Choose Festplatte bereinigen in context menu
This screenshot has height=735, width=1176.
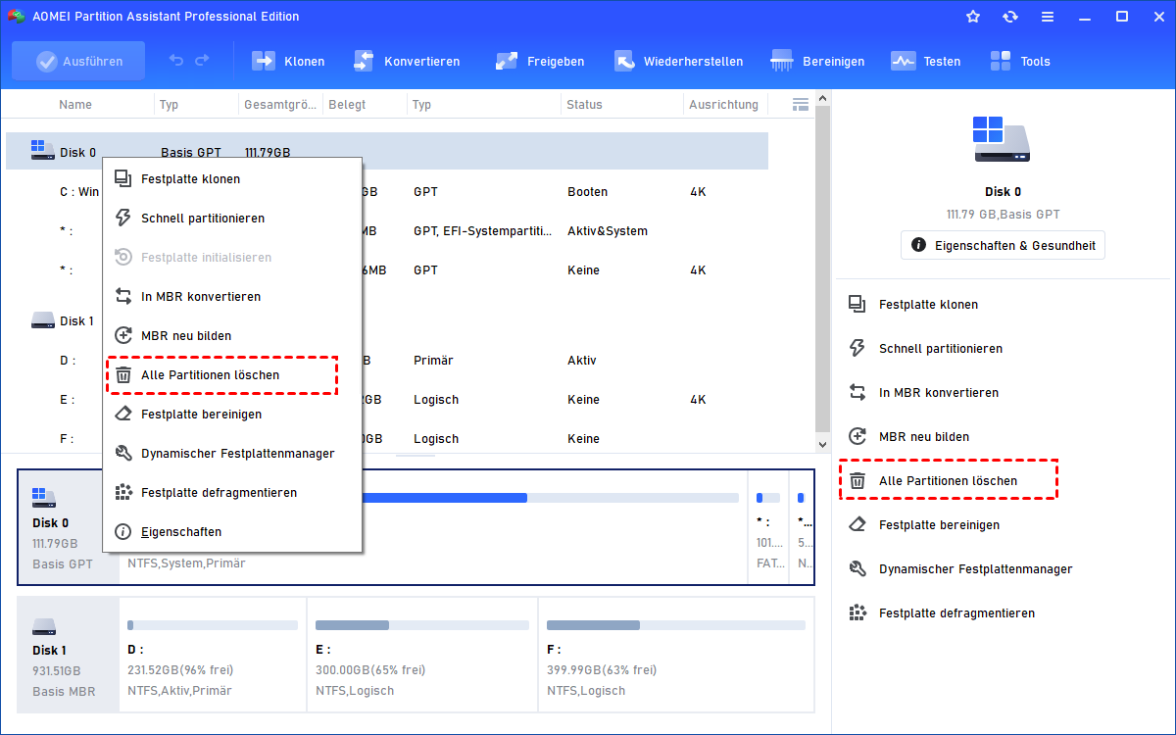coord(231,414)
